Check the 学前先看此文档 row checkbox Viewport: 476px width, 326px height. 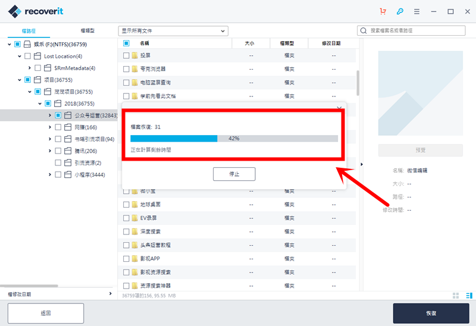point(126,96)
